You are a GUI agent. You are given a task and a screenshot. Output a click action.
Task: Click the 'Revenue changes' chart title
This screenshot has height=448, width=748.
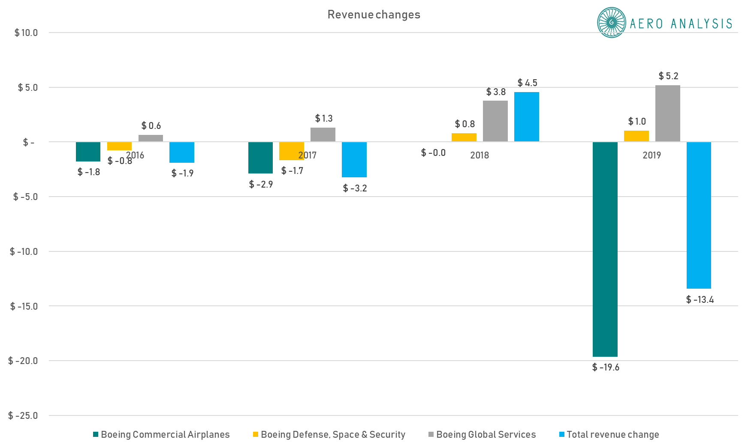coord(374,15)
